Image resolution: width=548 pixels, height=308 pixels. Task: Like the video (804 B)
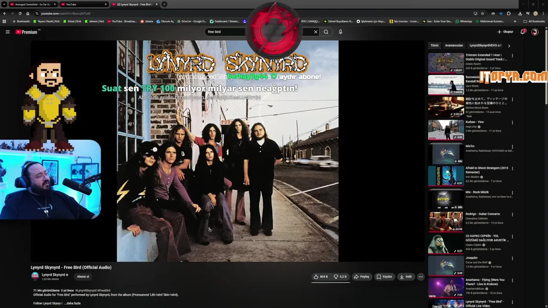tap(321, 277)
